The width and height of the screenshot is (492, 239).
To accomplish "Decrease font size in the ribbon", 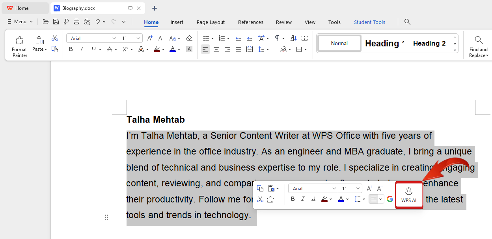I will coord(161,38).
